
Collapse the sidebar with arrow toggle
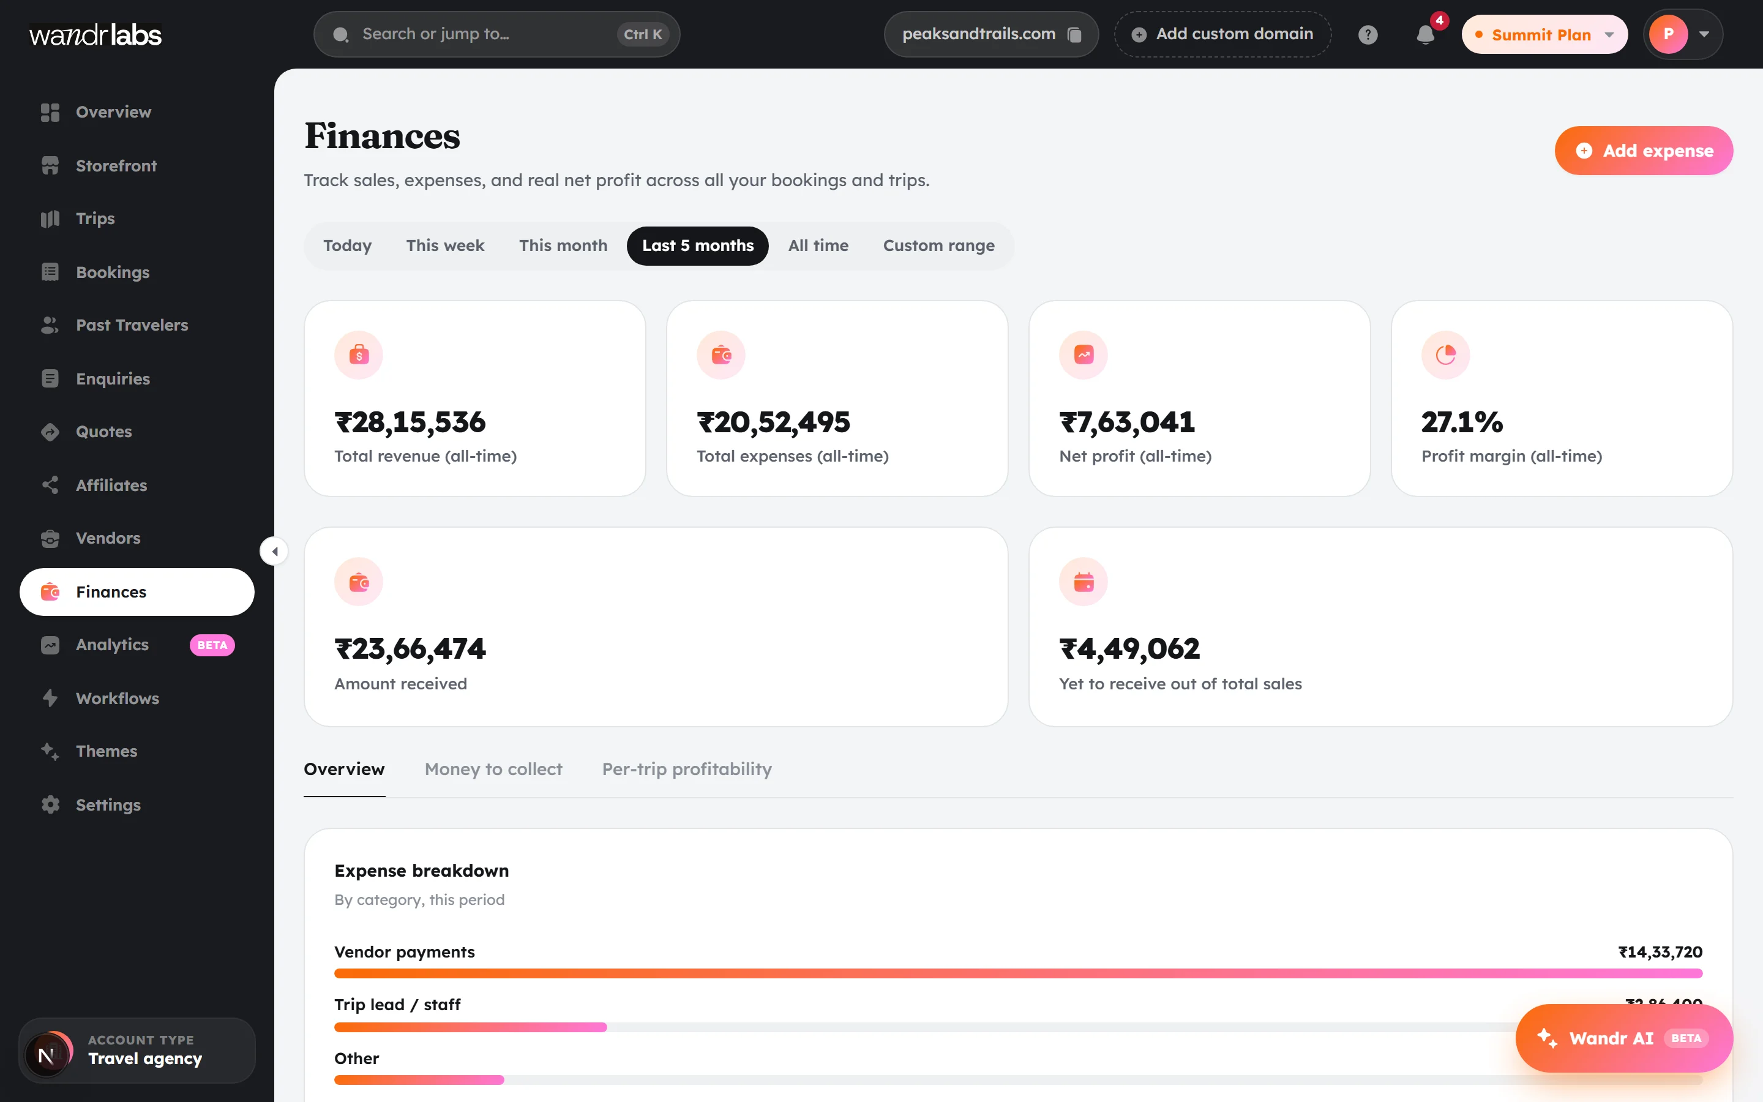(x=274, y=551)
